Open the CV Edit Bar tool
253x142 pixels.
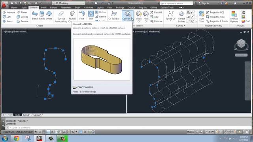[114, 15]
